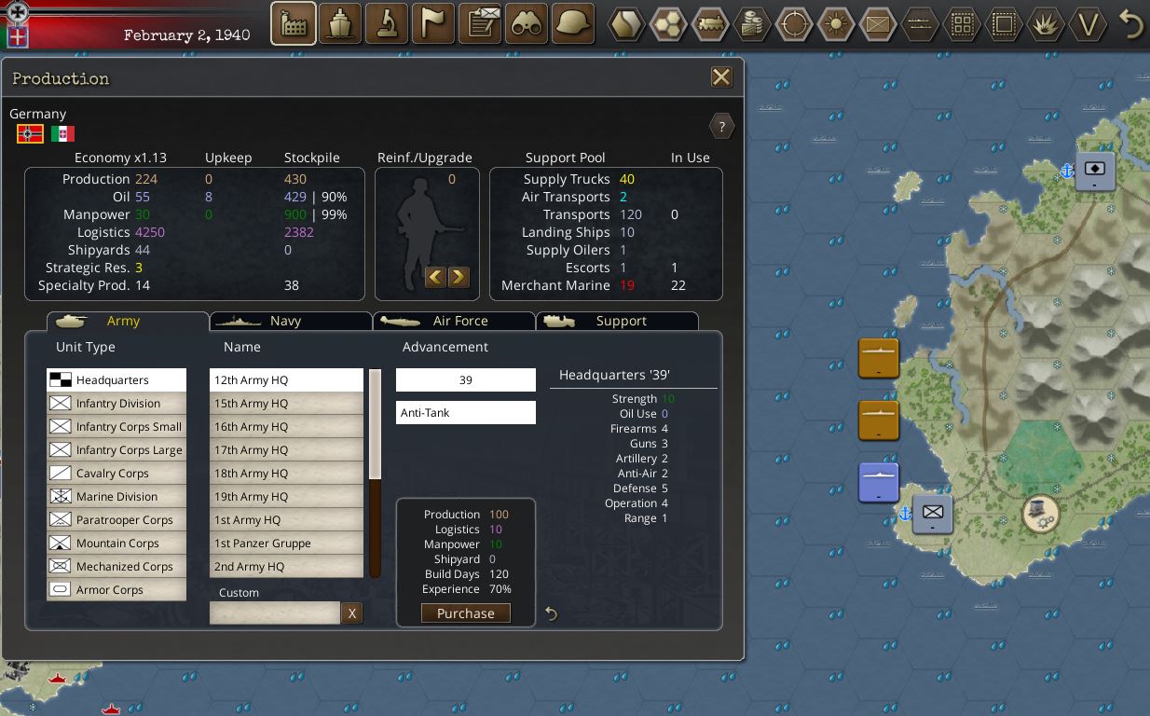The width and height of the screenshot is (1150, 716).
Task: Select Cavalry Corps unit type
Action: 116,474
